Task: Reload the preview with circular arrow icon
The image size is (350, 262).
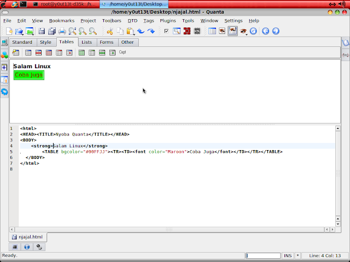Action: click(x=253, y=31)
